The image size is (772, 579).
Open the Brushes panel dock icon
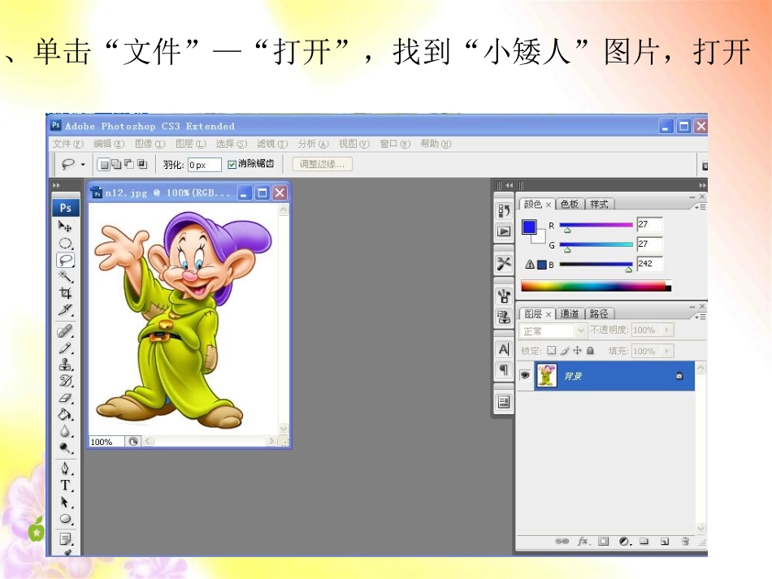(x=504, y=296)
